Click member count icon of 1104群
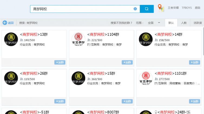The width and height of the screenshot is (204, 114). tap(89, 40)
